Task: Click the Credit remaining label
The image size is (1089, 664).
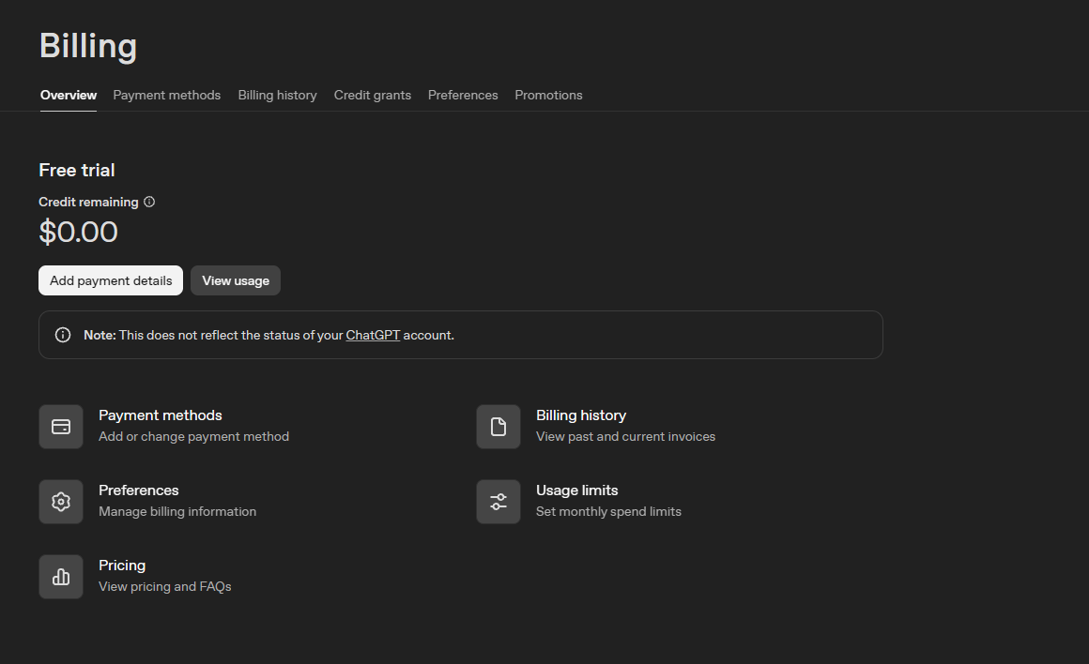Action: [89, 202]
